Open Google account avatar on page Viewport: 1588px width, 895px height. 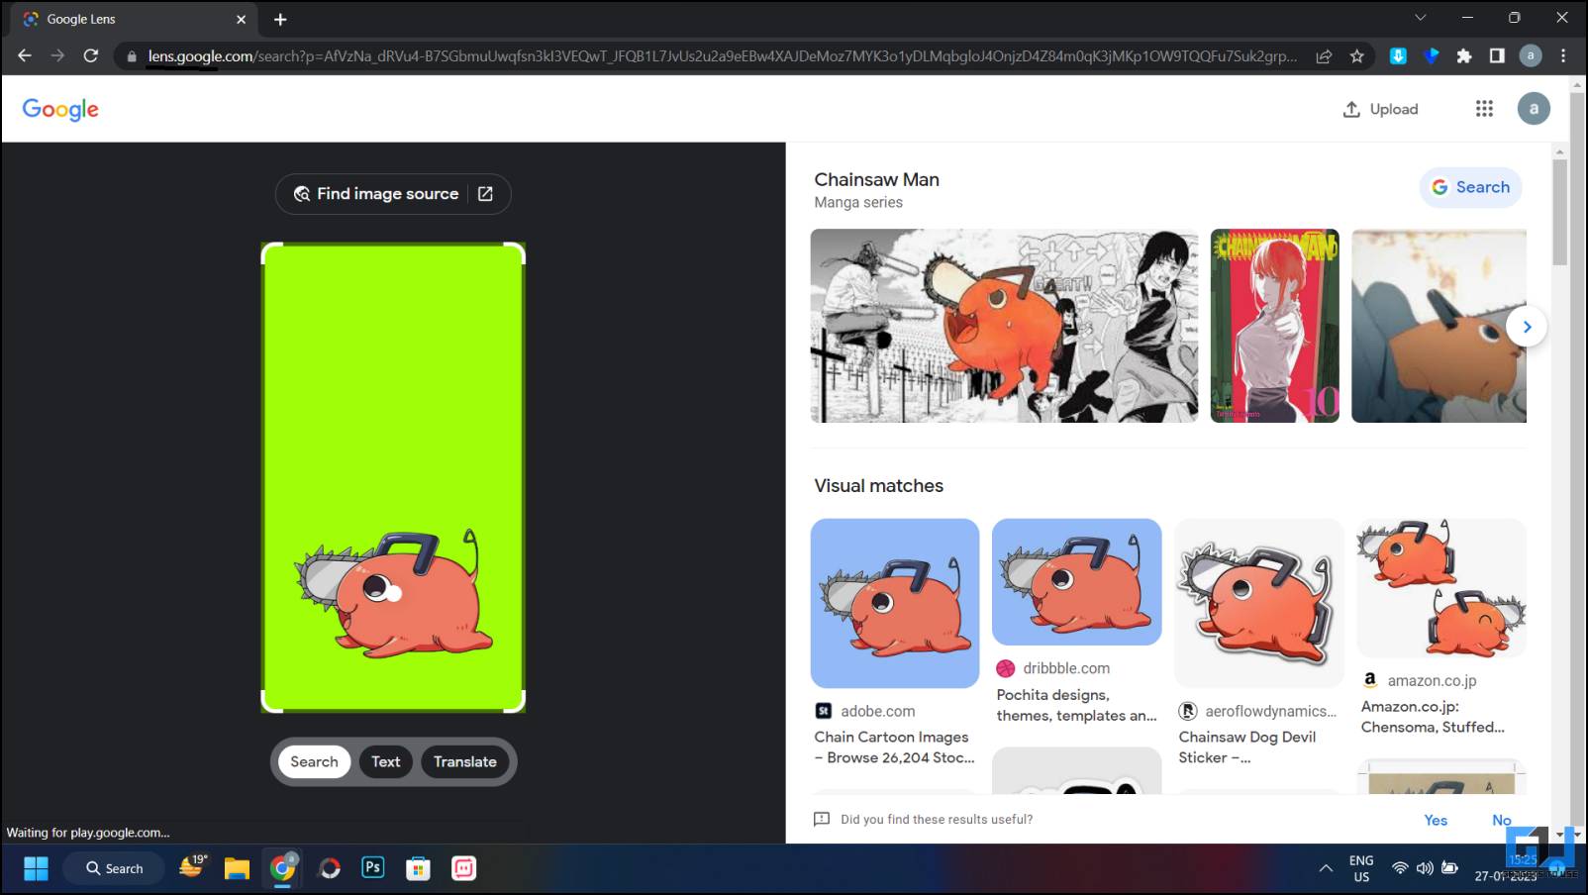tap(1534, 109)
